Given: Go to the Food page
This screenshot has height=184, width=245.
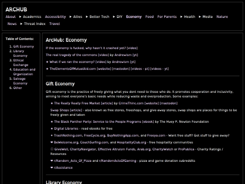Looking at the screenshot, I should [x=149, y=17].
